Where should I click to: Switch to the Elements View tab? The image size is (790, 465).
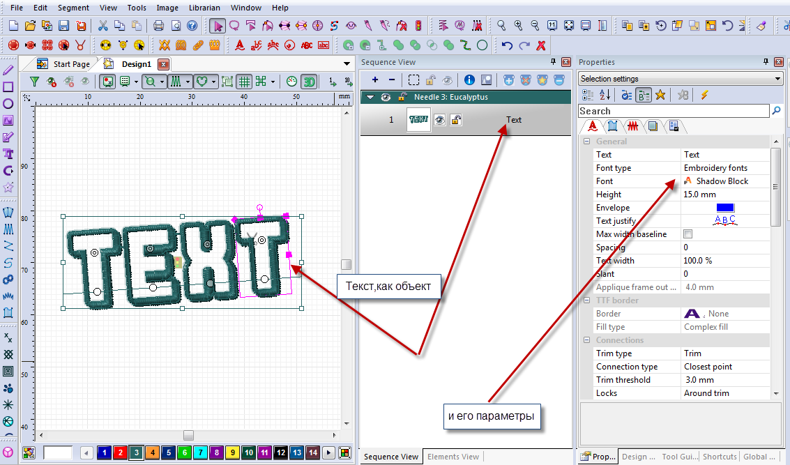point(453,457)
